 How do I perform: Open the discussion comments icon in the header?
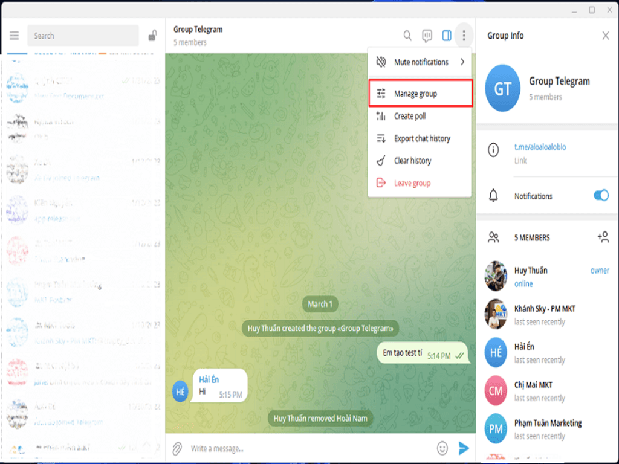(427, 36)
